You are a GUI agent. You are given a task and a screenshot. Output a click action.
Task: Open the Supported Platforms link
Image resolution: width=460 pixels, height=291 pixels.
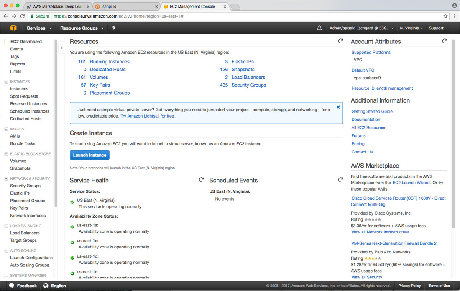click(371, 53)
